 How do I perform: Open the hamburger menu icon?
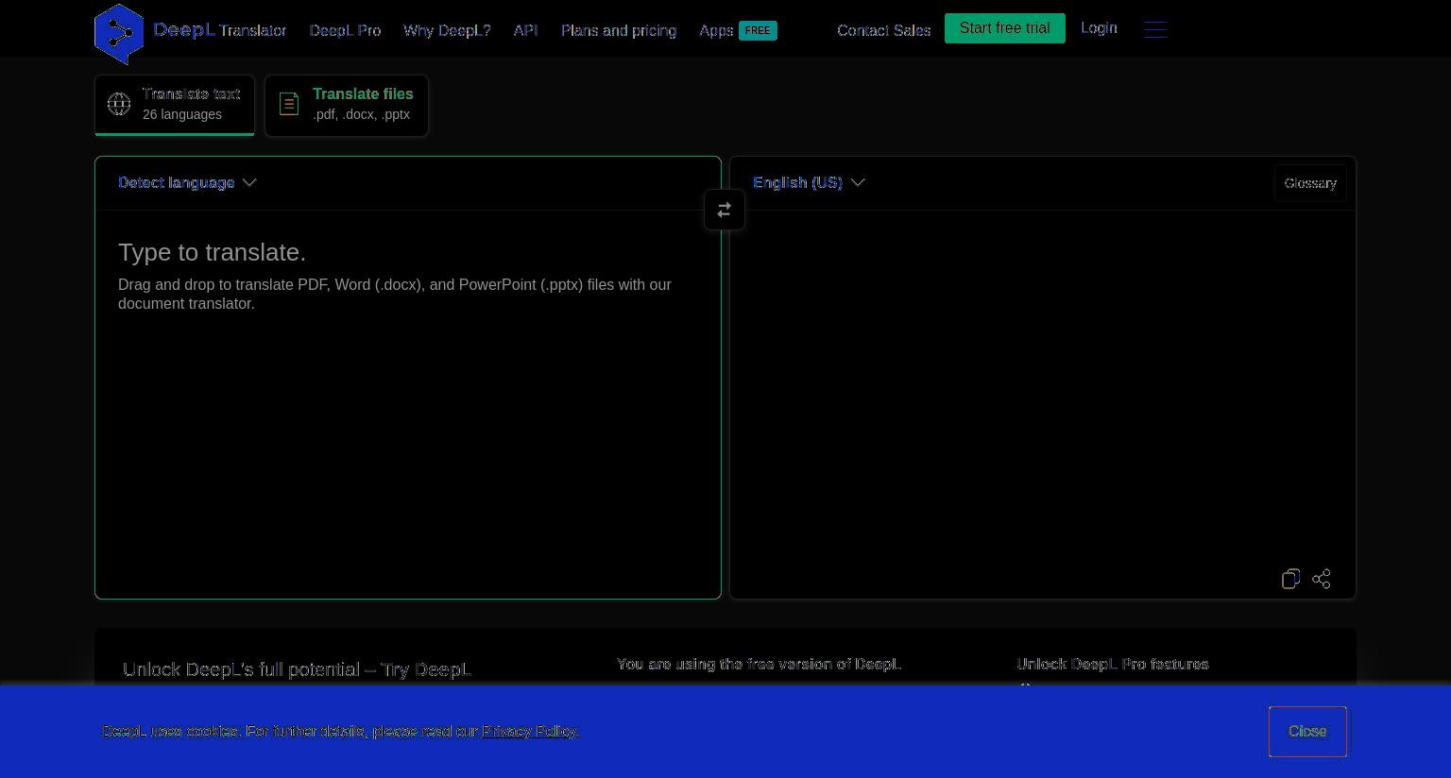click(1155, 29)
